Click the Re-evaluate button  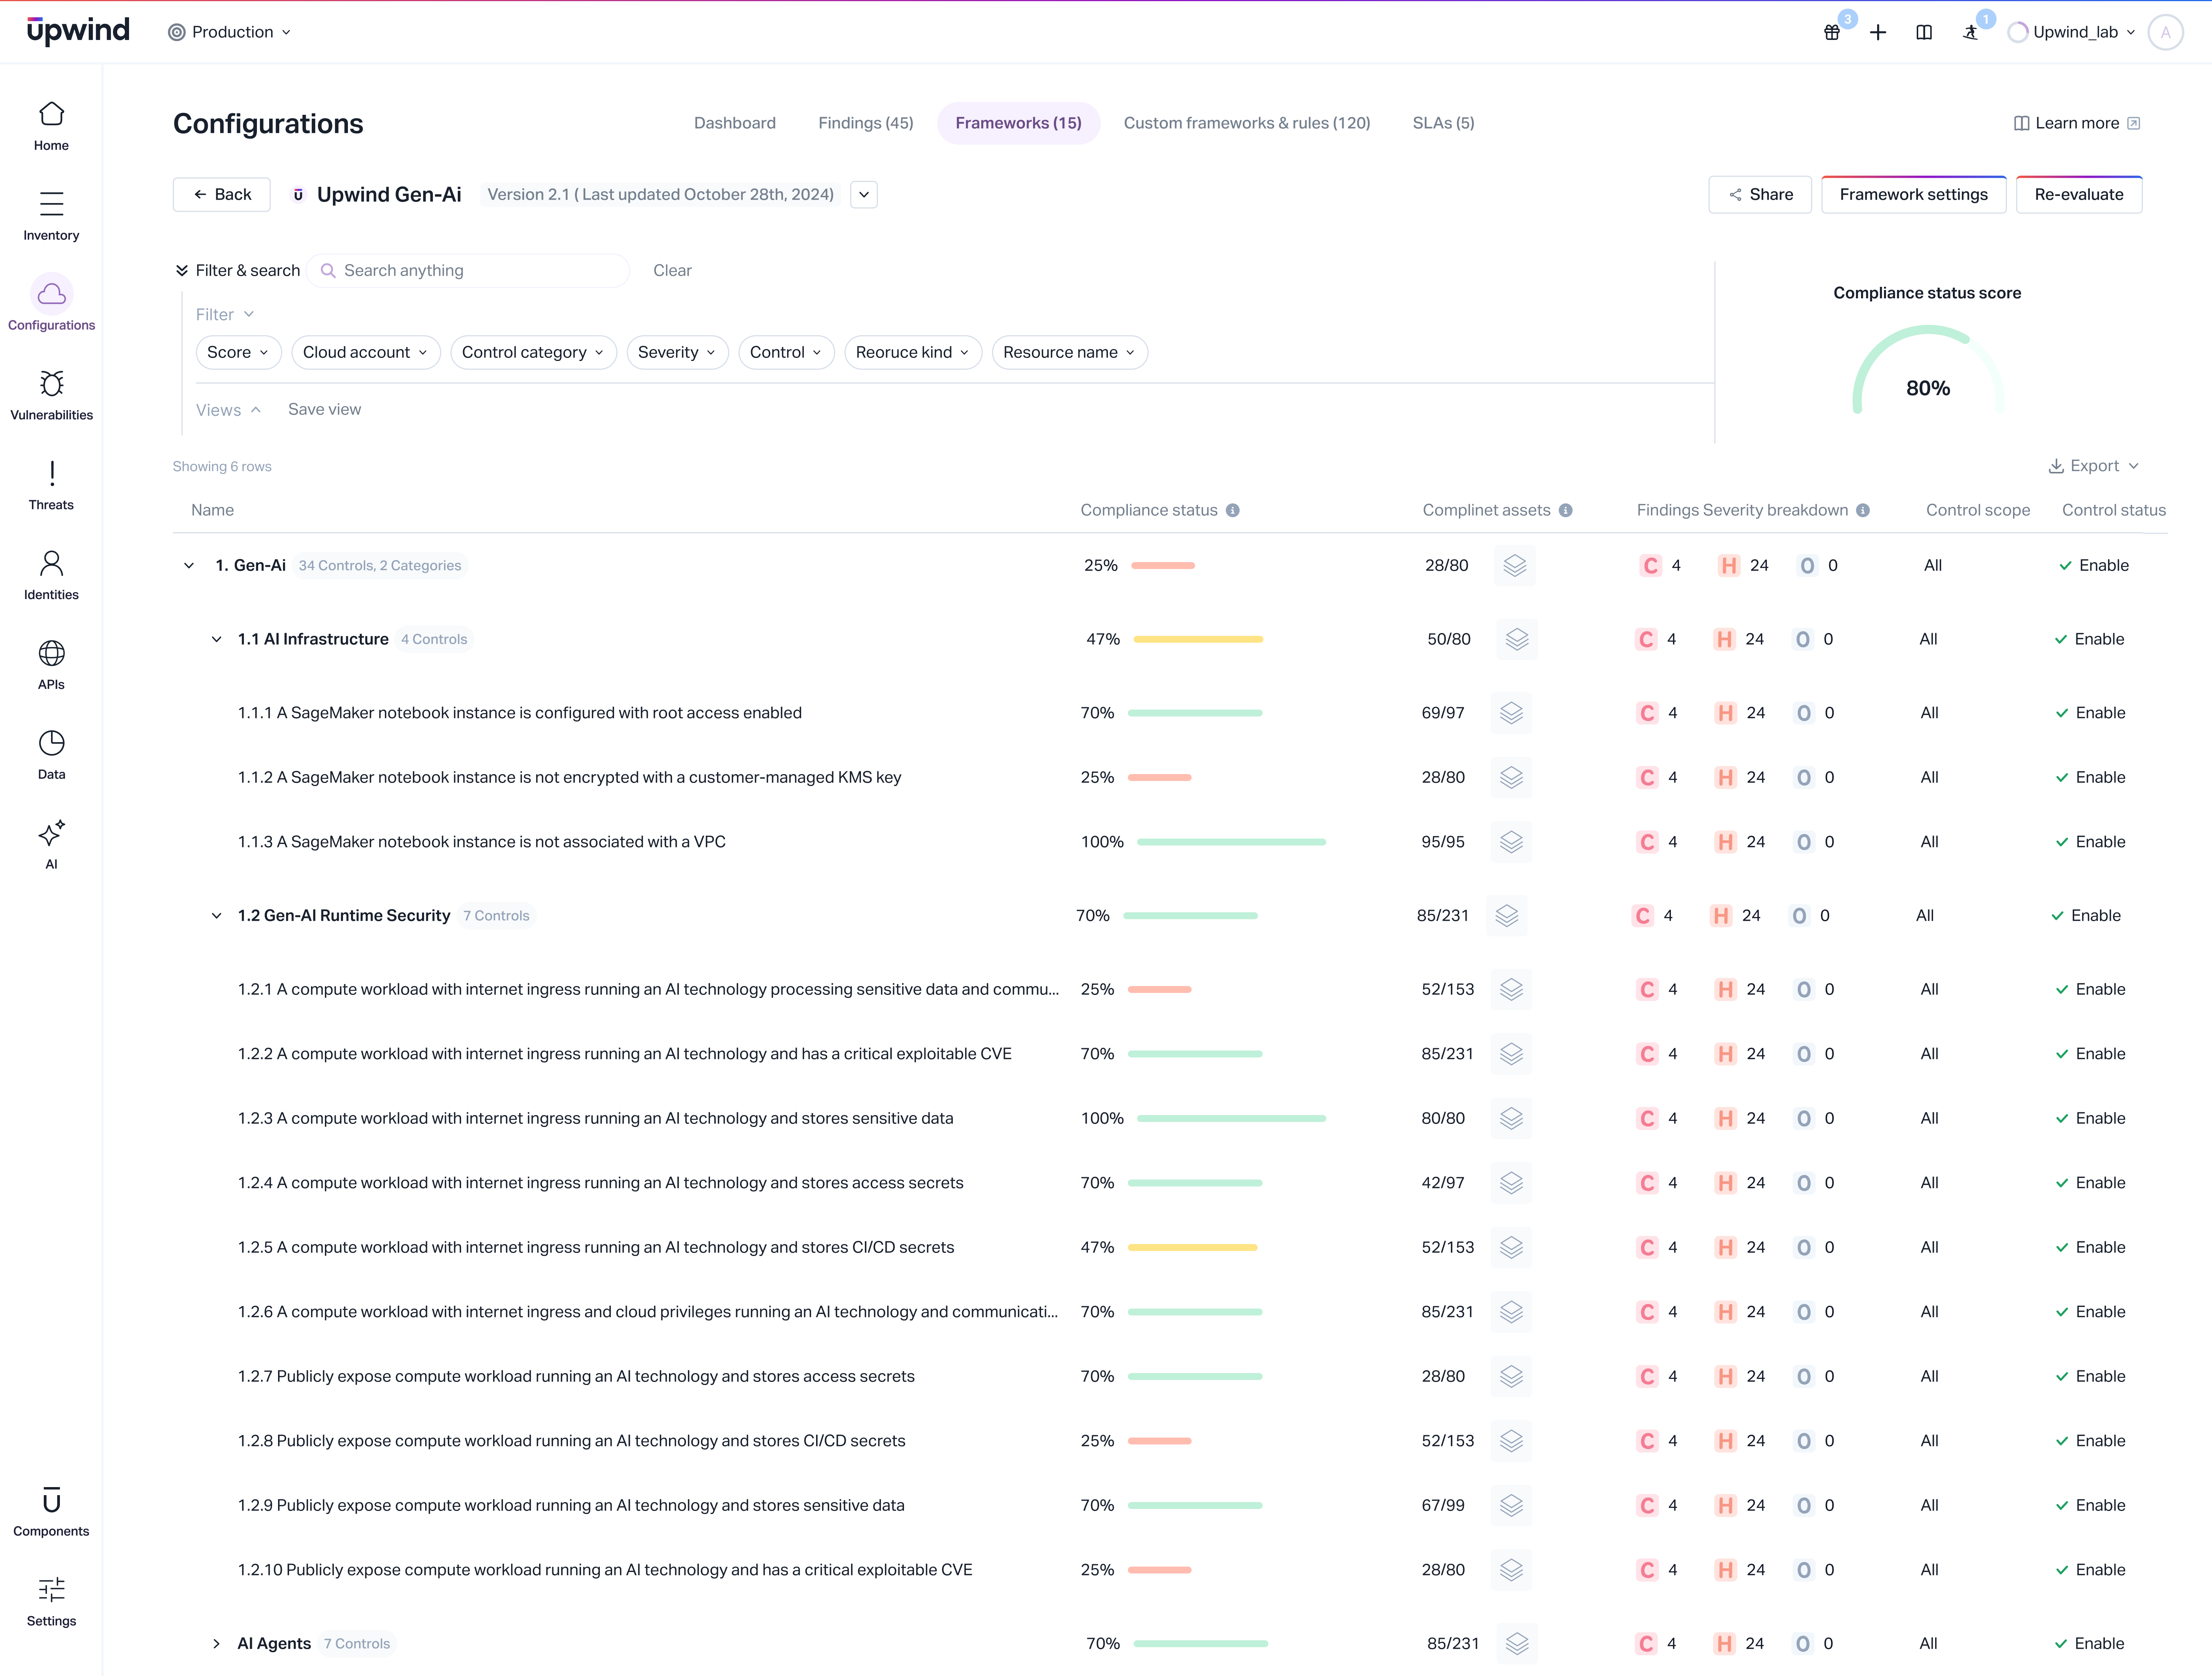pos(2079,194)
